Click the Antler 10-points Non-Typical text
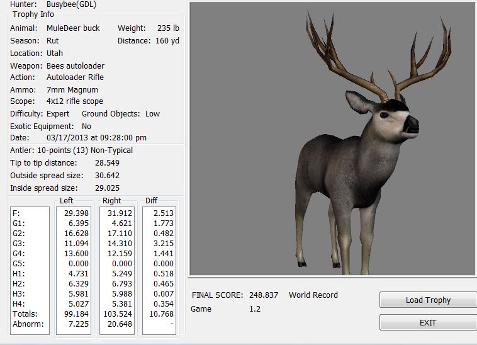 (x=71, y=150)
